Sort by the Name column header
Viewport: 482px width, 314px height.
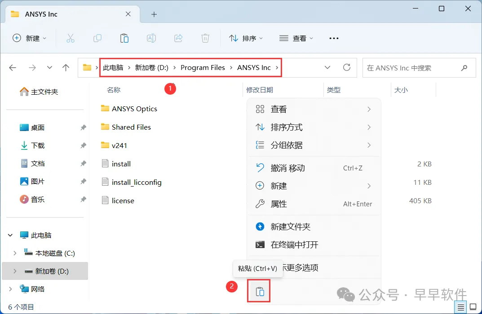click(114, 90)
